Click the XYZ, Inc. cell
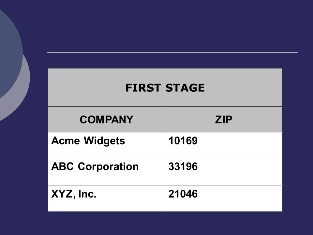 (107, 198)
